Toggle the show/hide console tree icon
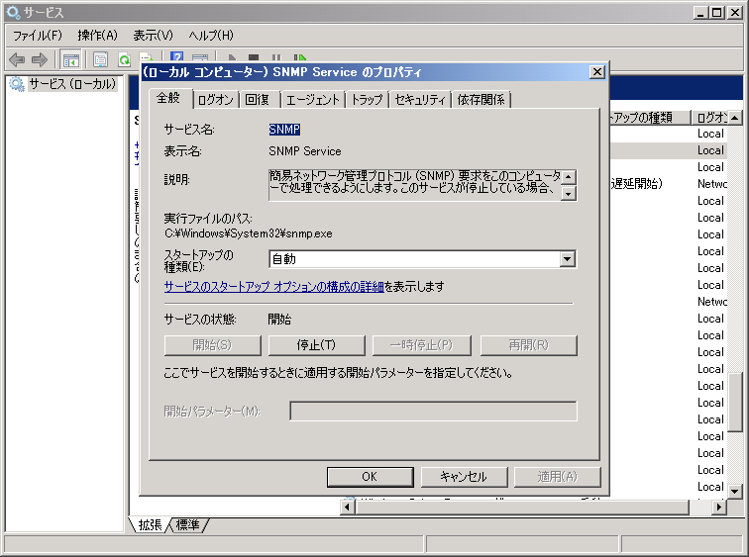The image size is (749, 557). [71, 60]
